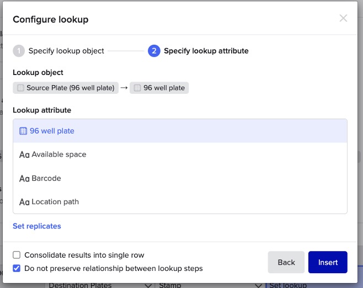Viewport: 363px width, 288px height.
Task: Click the step 1 circle indicator
Action: [x=19, y=51]
